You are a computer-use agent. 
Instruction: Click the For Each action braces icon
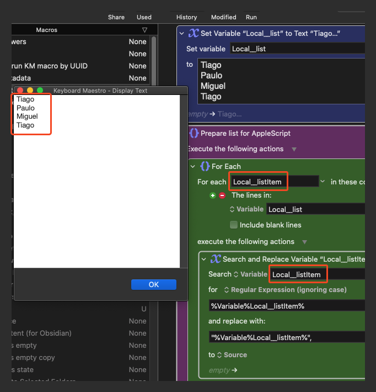click(205, 166)
